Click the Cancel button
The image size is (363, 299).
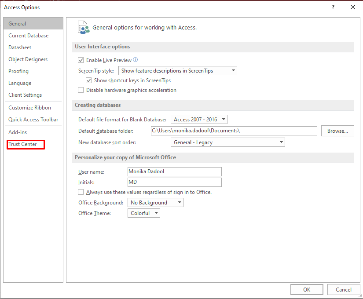click(x=343, y=289)
